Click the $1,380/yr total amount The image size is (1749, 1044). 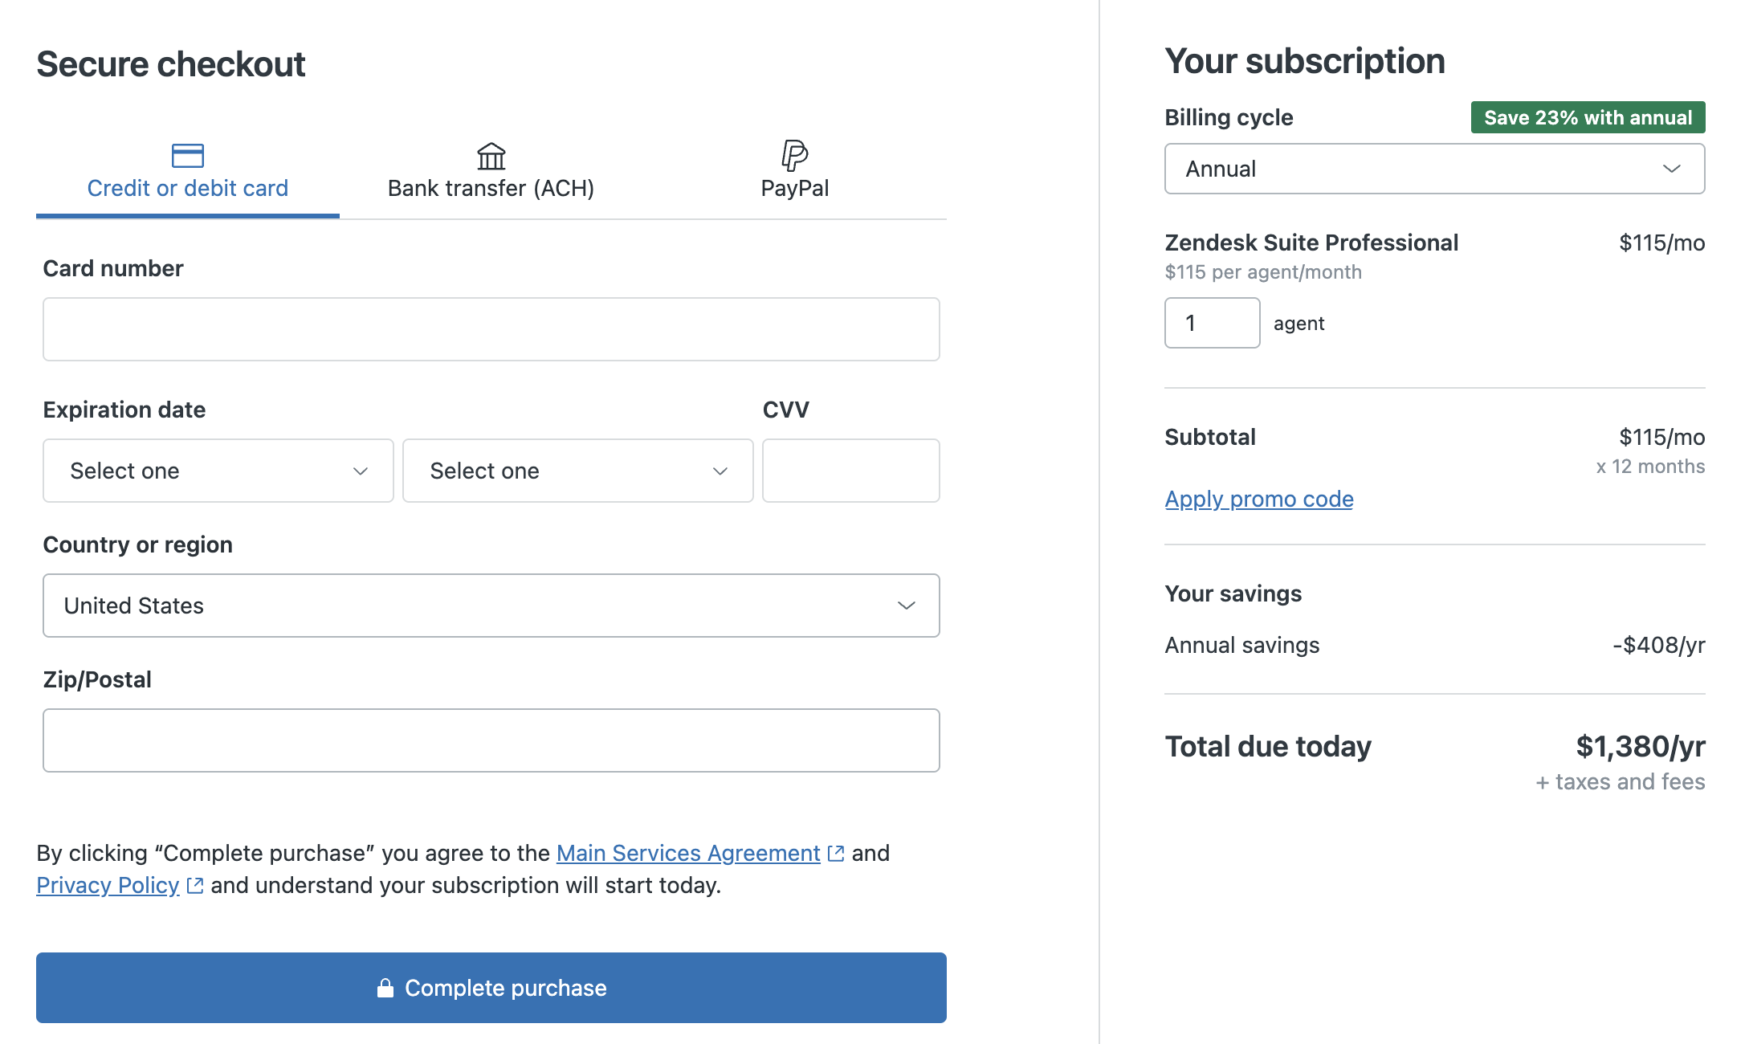pyautogui.click(x=1641, y=746)
